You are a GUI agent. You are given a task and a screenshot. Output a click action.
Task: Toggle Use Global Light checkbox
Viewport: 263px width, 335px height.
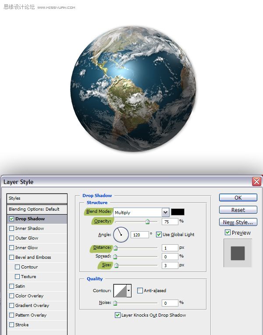pyautogui.click(x=159, y=234)
